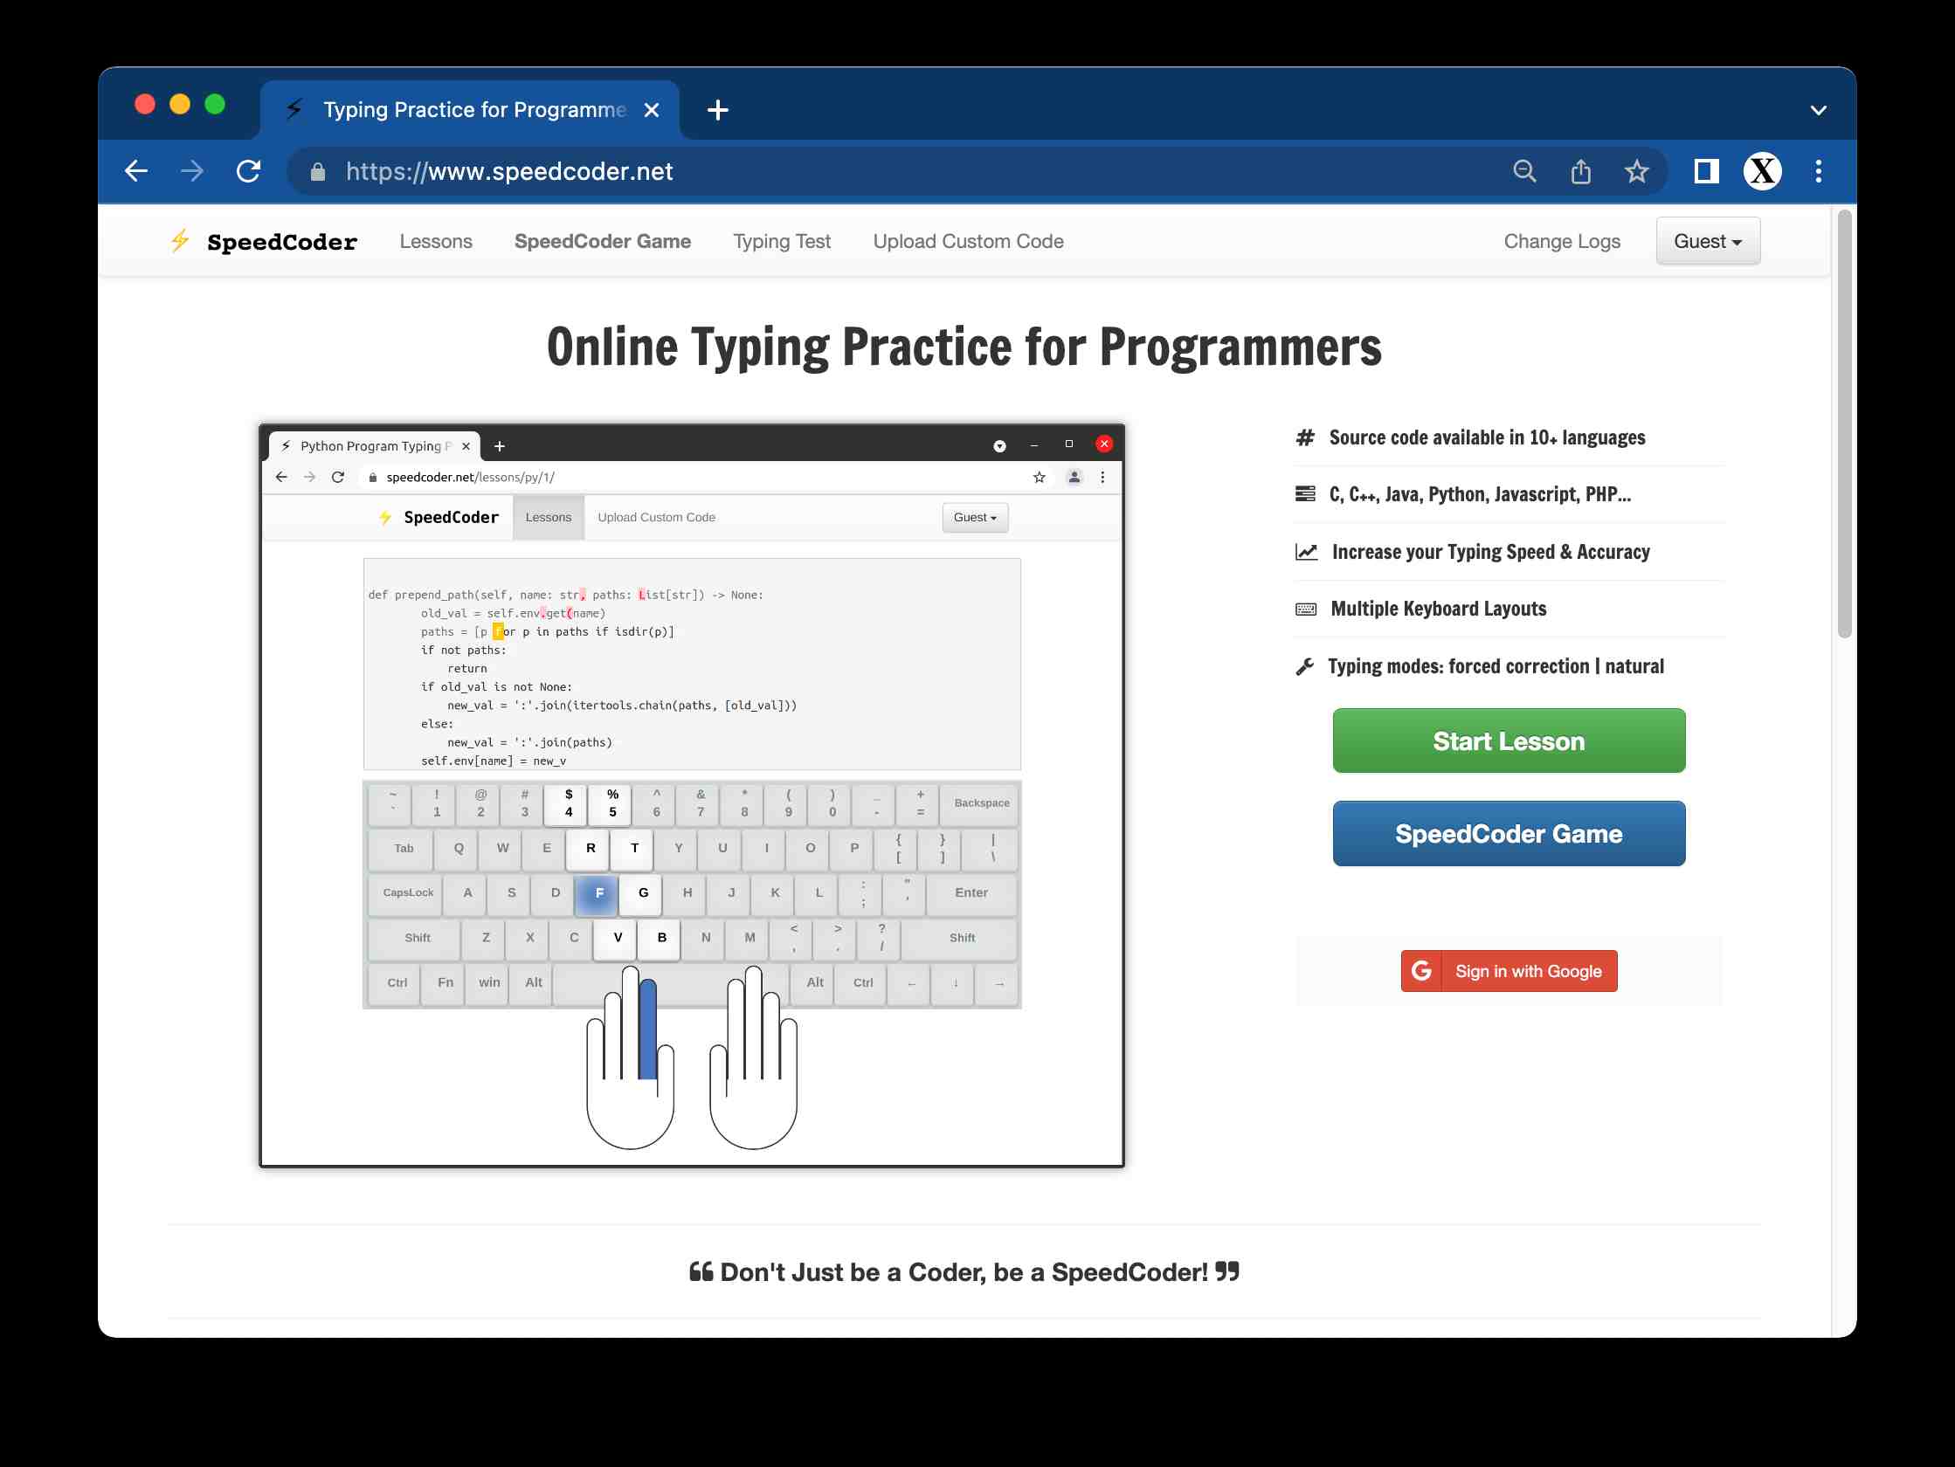1955x1467 pixels.
Task: Click the browser back arrow
Action: point(136,170)
